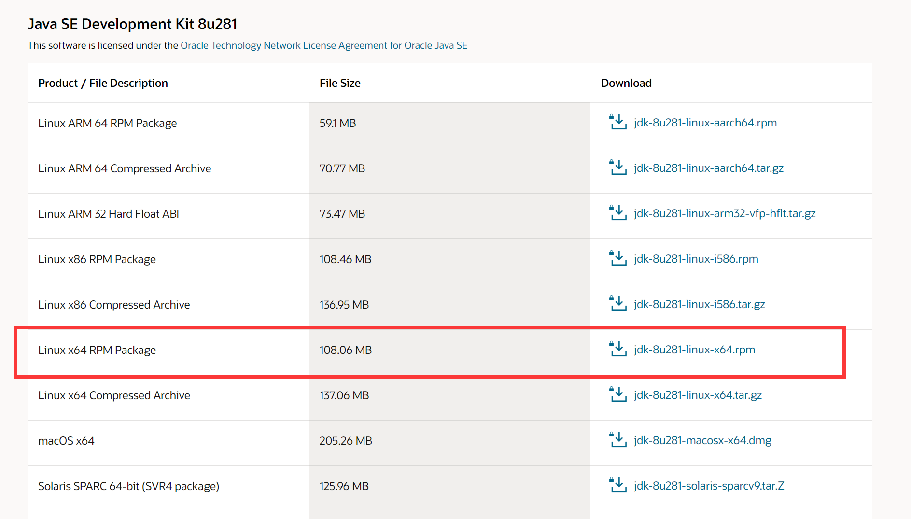Download jdk-8u281-macosx-x64.dmg file link
Viewport: 911px width, 519px height.
[702, 440]
